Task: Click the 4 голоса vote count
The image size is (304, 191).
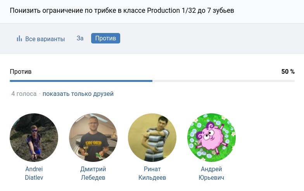Action: point(24,94)
